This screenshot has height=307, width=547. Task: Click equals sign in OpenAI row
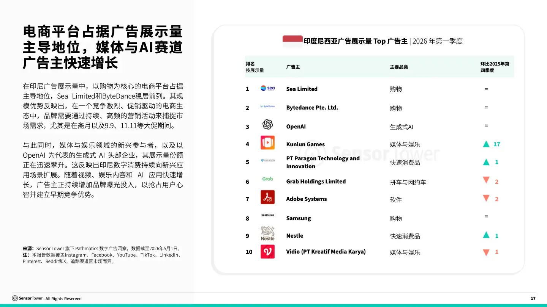point(486,125)
